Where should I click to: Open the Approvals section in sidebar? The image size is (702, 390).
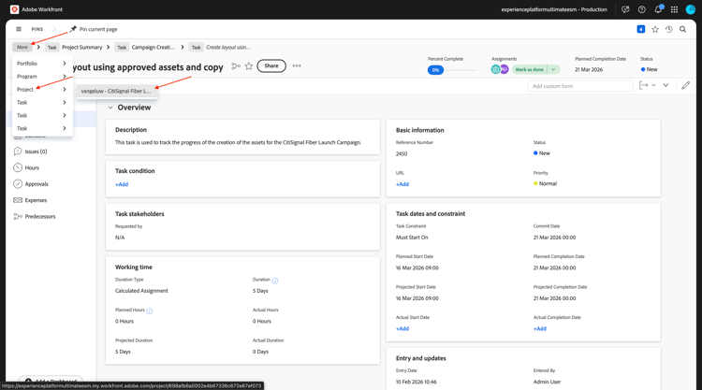click(37, 184)
